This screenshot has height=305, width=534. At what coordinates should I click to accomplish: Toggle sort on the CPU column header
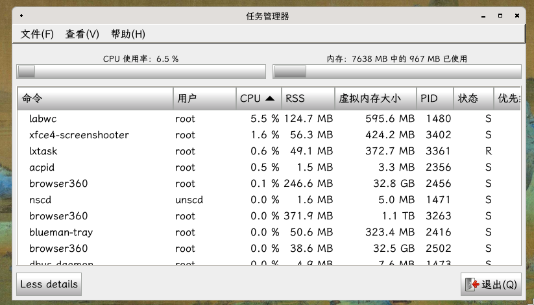click(x=259, y=99)
